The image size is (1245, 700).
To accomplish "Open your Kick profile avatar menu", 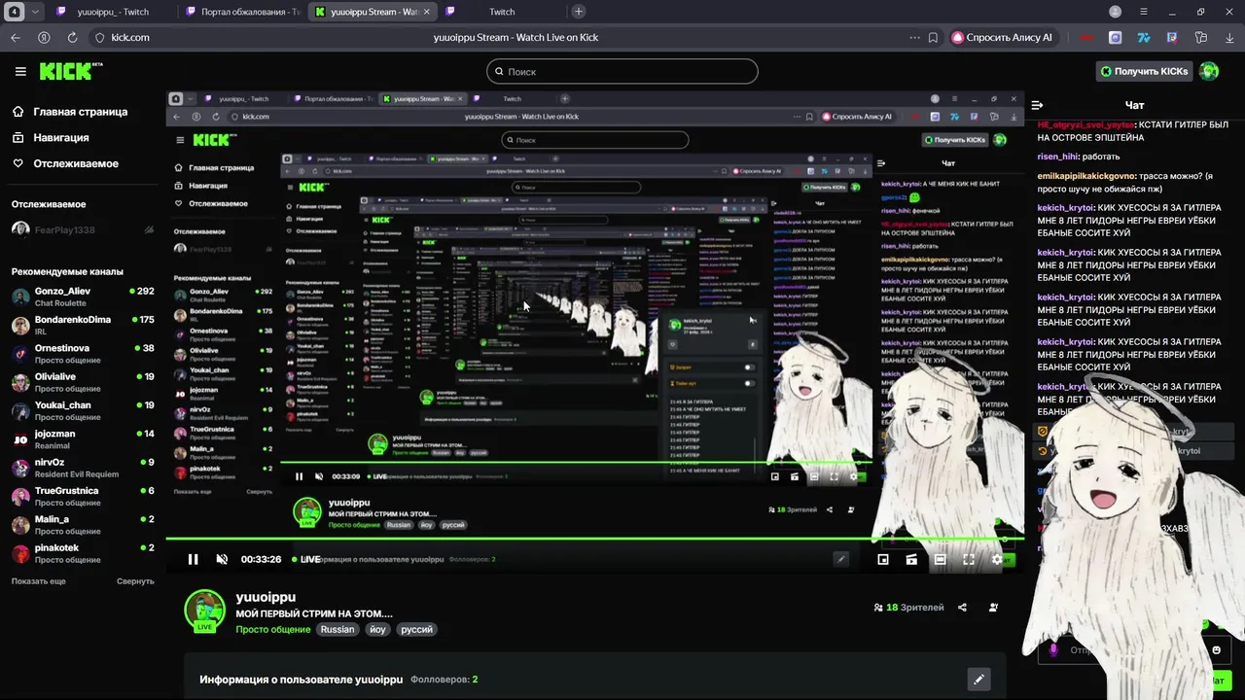I will coord(1209,71).
